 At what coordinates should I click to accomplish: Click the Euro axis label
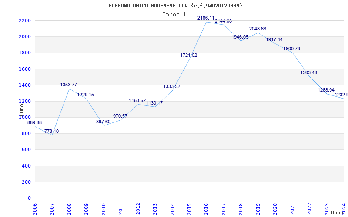coord(21,110)
